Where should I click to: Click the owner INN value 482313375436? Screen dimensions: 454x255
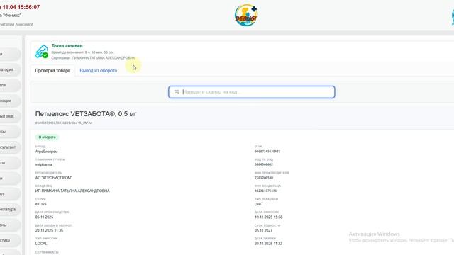265,191
